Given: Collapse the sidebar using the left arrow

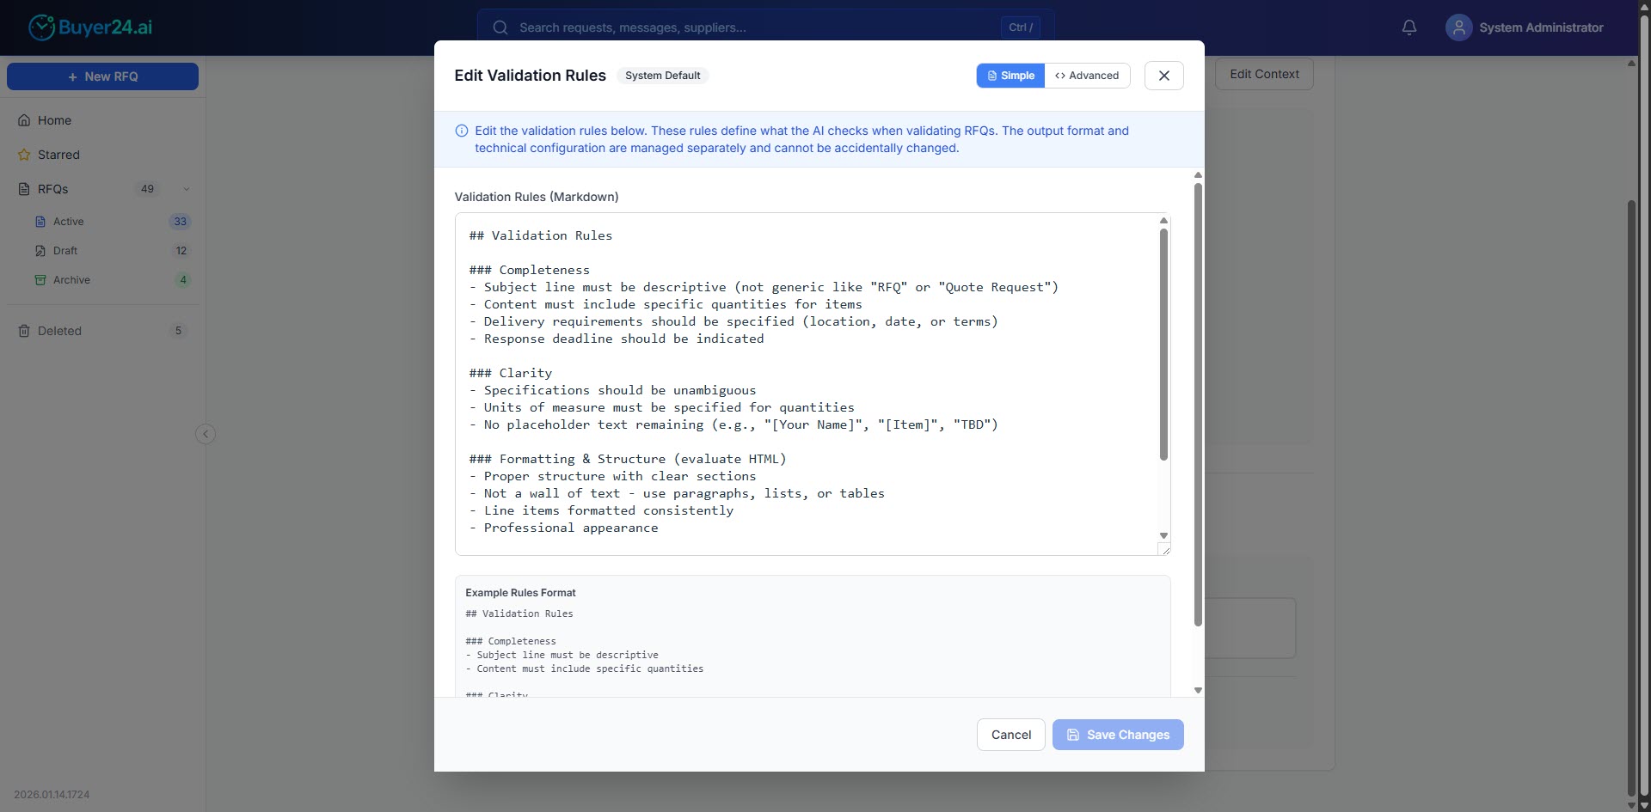Looking at the screenshot, I should (x=205, y=434).
